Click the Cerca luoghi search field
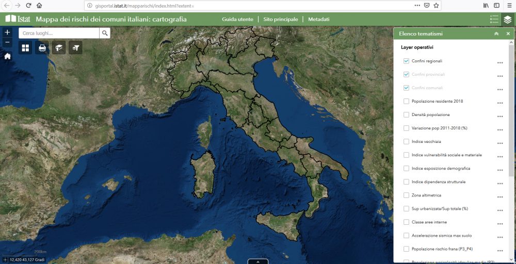Screen dimensions: 516x264 click(59, 33)
